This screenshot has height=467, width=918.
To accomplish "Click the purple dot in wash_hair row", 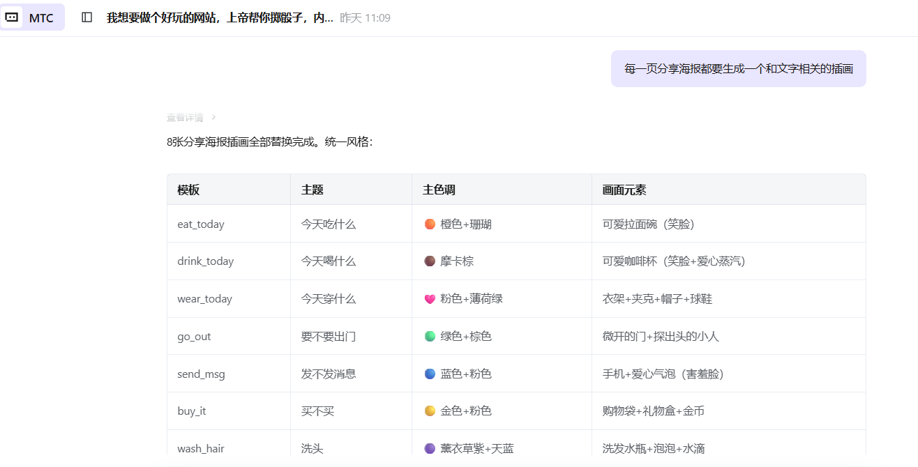I will click(x=430, y=449).
